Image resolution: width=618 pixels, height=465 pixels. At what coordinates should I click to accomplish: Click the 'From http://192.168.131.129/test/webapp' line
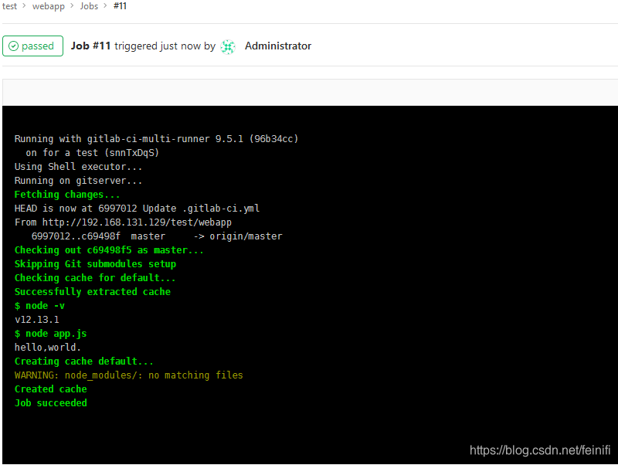coord(123,222)
